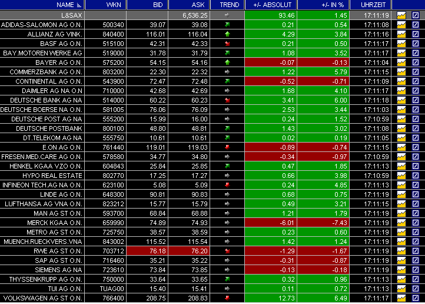Click the edit icon for CONTINENTAL AG O.N.
This screenshot has width=425, height=304.
tap(416, 81)
